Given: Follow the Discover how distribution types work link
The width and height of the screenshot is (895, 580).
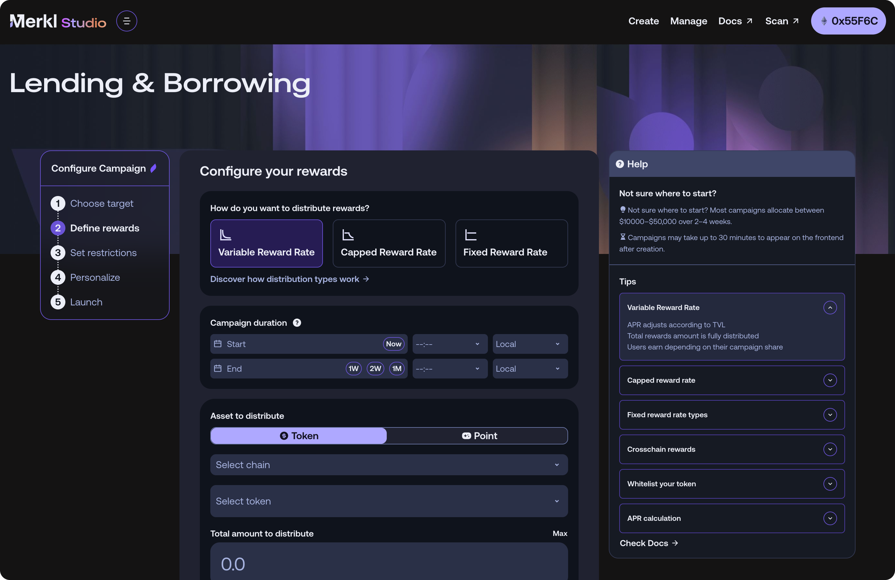Looking at the screenshot, I should click(285, 279).
